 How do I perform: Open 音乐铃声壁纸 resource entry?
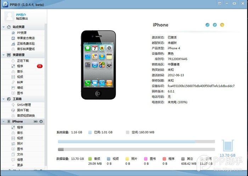[x=22, y=49]
